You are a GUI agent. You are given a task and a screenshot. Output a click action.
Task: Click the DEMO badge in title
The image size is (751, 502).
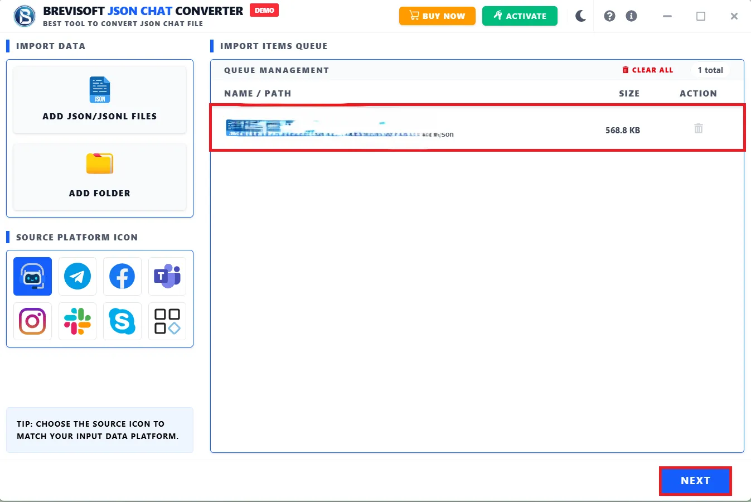coord(264,10)
